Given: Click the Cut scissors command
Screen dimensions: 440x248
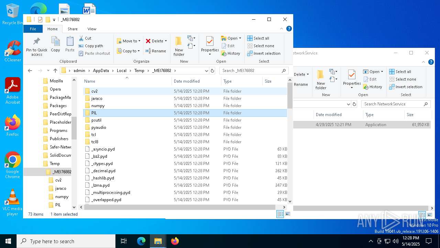Looking at the screenshot, I should pos(85,38).
